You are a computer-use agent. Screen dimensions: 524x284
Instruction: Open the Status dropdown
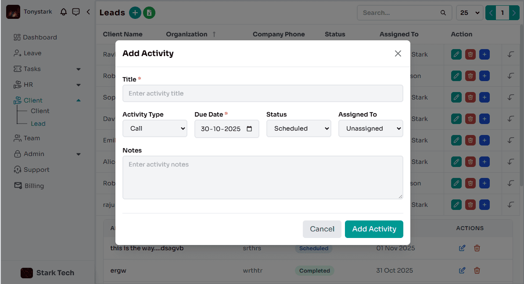pyautogui.click(x=298, y=129)
